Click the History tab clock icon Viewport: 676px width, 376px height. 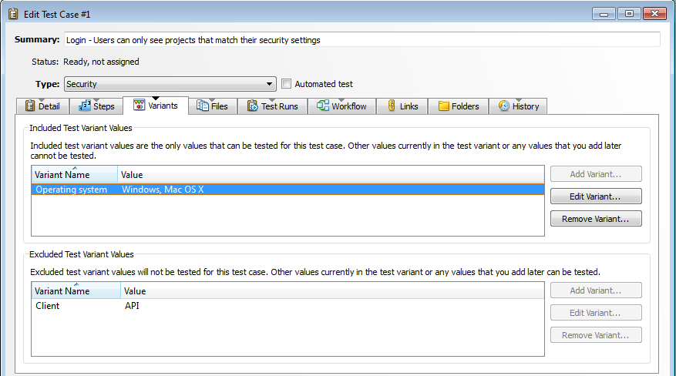point(504,106)
